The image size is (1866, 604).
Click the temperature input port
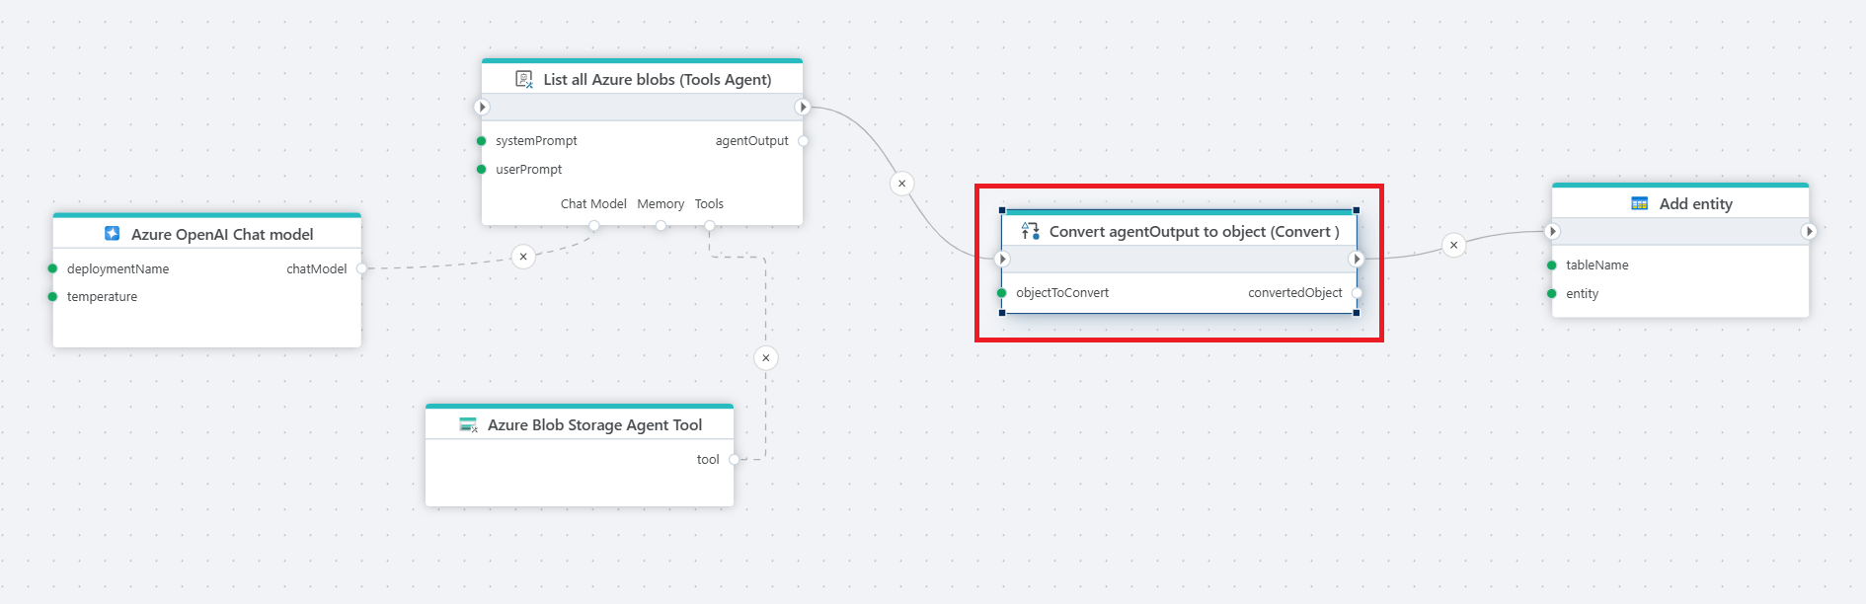pos(53,297)
